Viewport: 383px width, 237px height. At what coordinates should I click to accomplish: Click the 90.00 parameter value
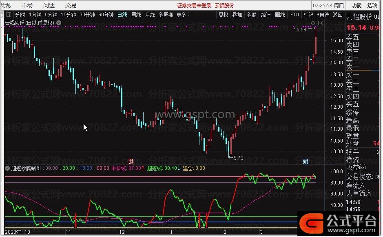coord(103,168)
